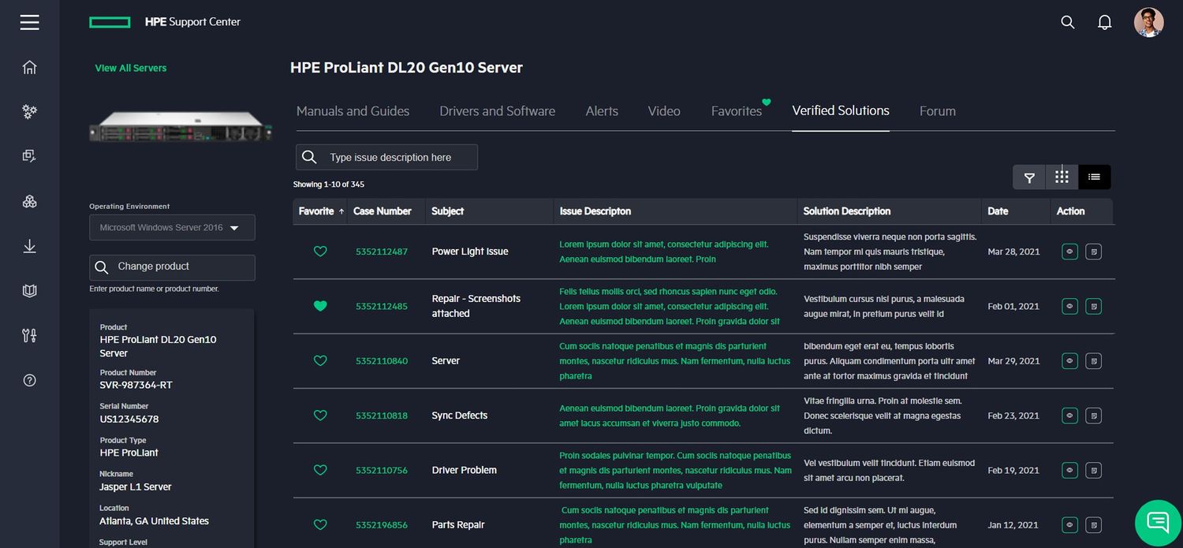The height and width of the screenshot is (548, 1183).
Task: Open the search icon in header
Action: tap(1068, 22)
